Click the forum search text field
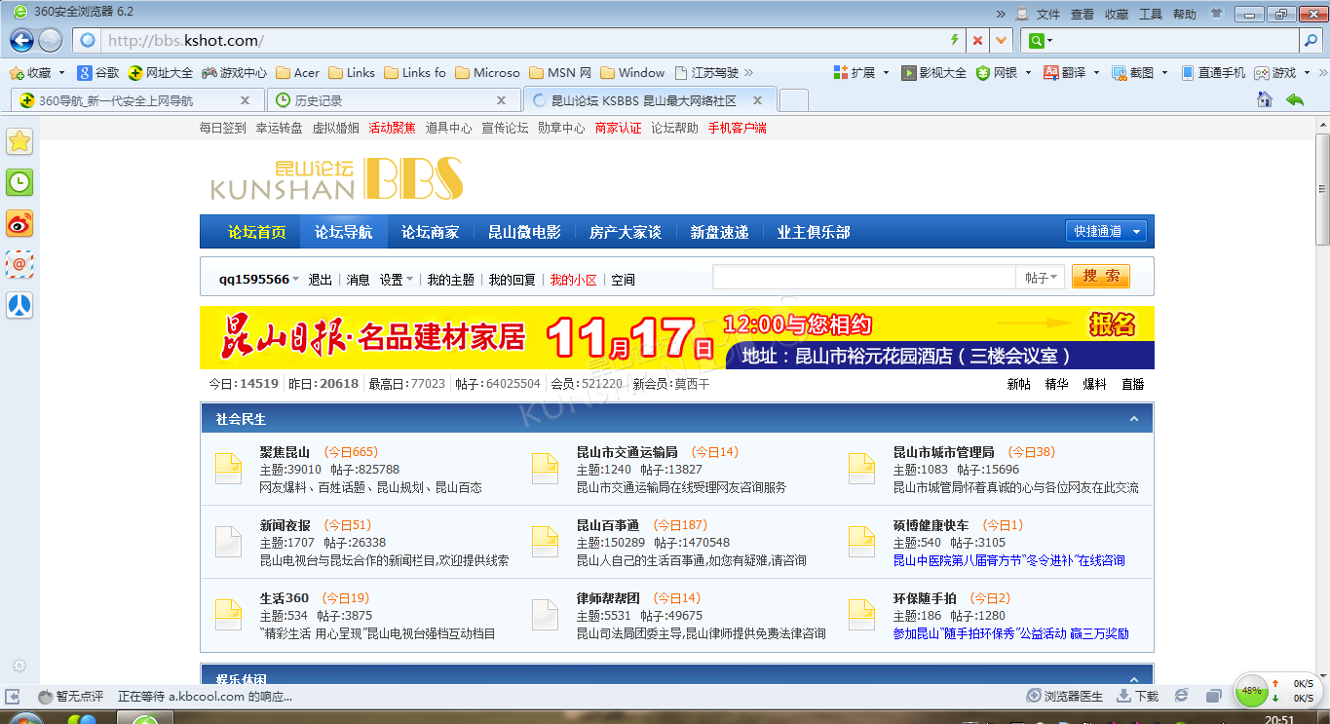1330x724 pixels. [x=863, y=277]
